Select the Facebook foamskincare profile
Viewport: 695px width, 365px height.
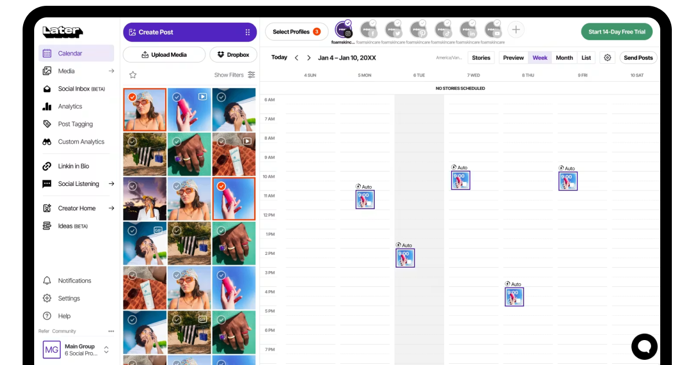click(x=368, y=30)
